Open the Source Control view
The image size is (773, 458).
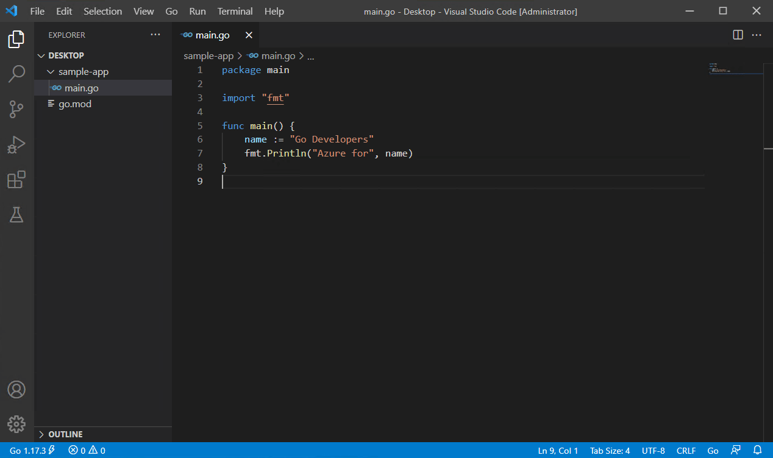pyautogui.click(x=16, y=108)
